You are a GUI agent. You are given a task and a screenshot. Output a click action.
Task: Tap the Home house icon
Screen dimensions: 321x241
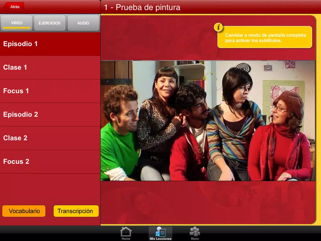(x=126, y=233)
